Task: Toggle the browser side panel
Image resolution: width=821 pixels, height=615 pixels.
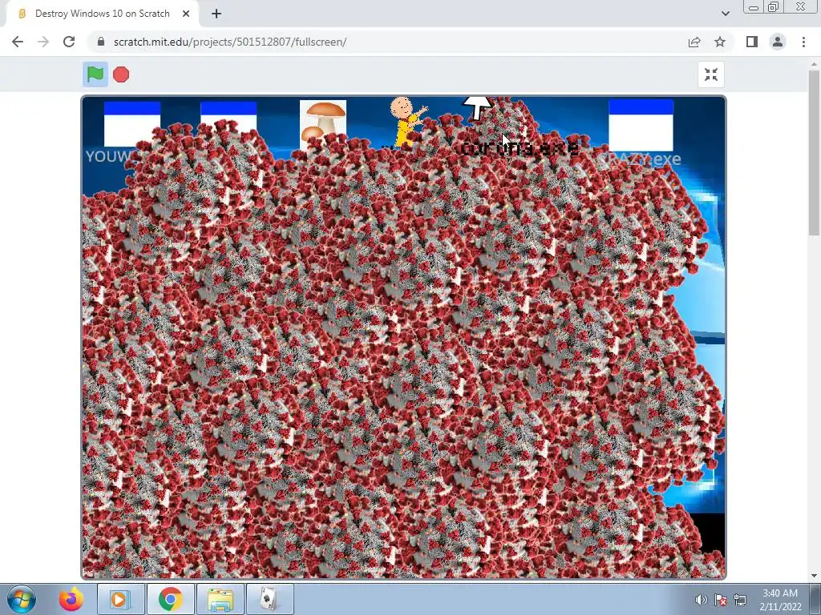Action: point(752,42)
